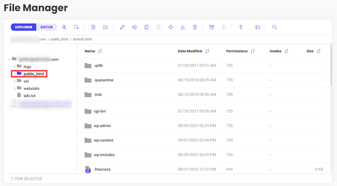
Task: Click the Move arrows icon
Action: pyautogui.click(x=170, y=27)
